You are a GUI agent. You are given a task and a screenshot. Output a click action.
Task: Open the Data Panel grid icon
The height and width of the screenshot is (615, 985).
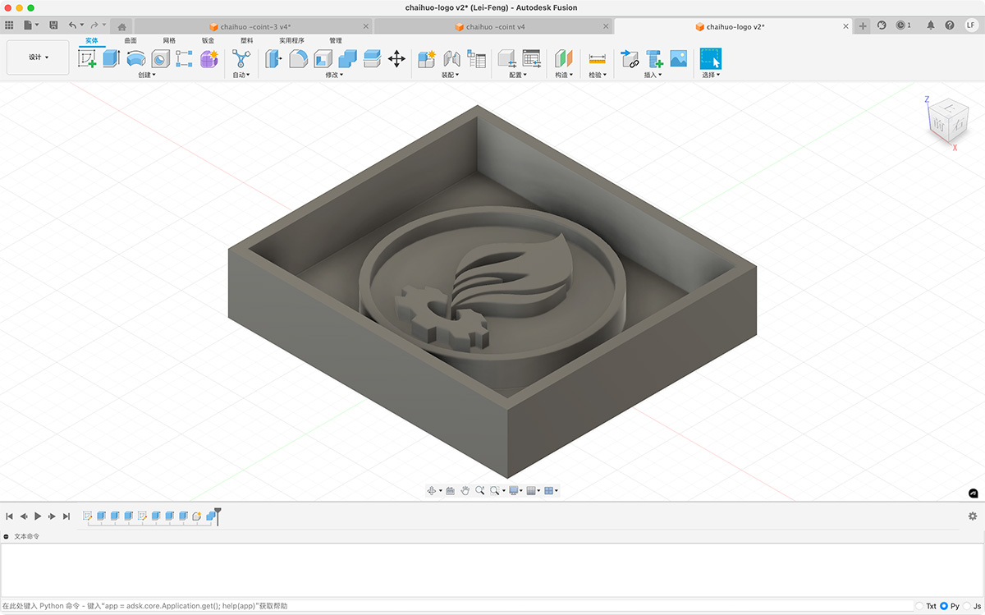[9, 26]
